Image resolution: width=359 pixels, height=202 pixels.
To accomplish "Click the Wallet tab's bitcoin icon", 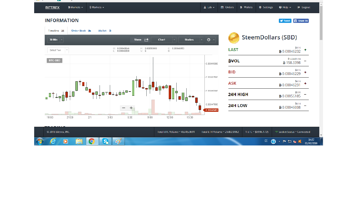I will pos(110,31).
